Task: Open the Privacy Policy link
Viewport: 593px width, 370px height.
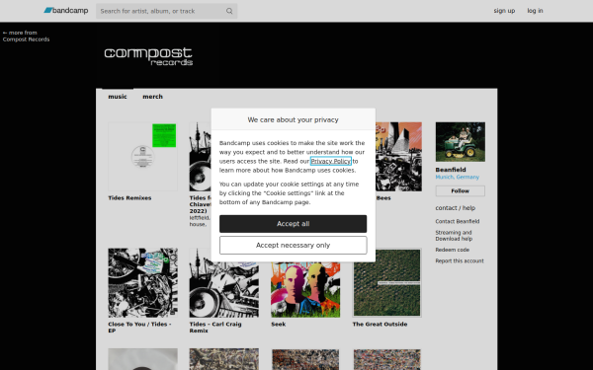Action: click(x=331, y=161)
